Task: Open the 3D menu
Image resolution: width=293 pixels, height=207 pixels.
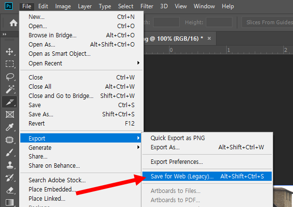Action: pos(164,6)
